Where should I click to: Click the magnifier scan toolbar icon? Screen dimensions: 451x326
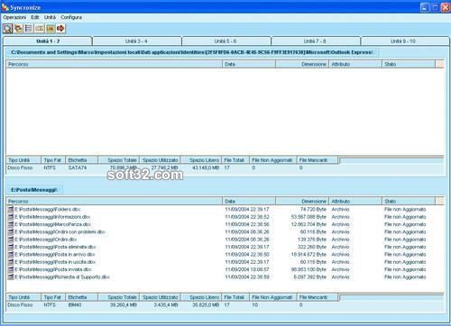pos(8,29)
